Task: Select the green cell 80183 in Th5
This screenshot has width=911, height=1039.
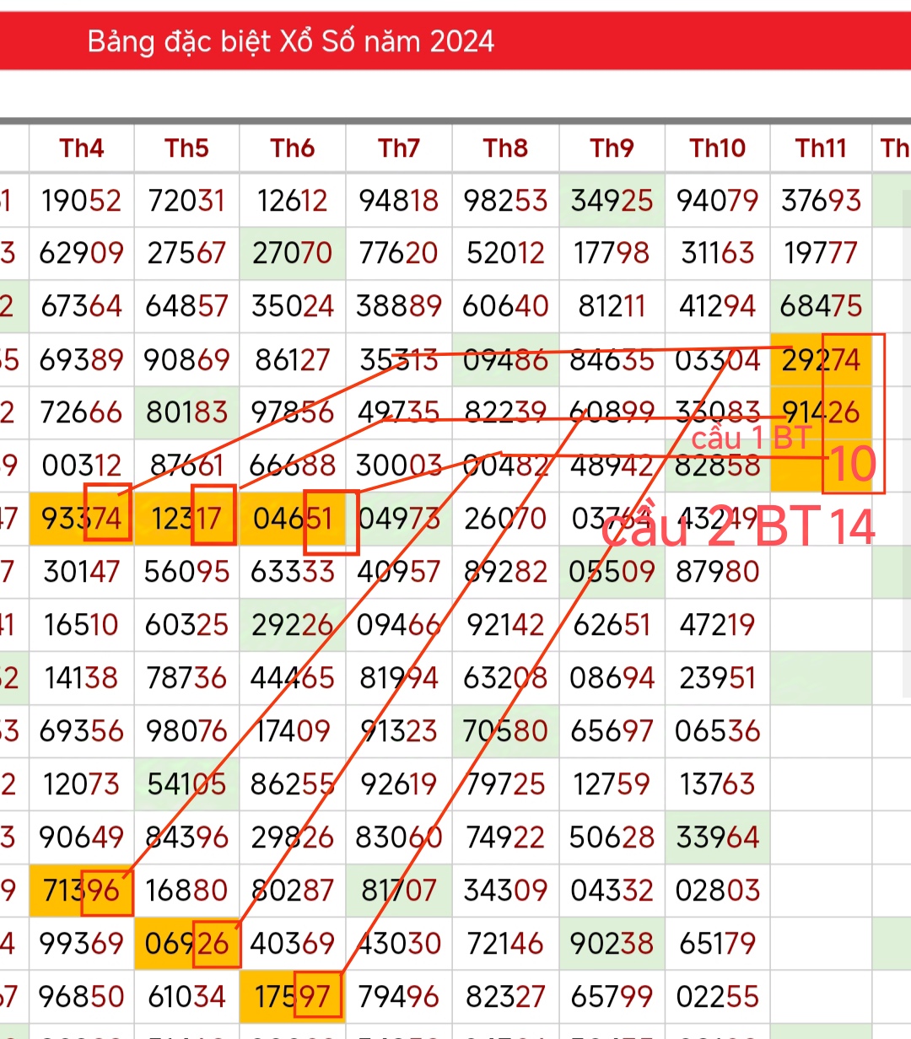Action: tap(186, 412)
